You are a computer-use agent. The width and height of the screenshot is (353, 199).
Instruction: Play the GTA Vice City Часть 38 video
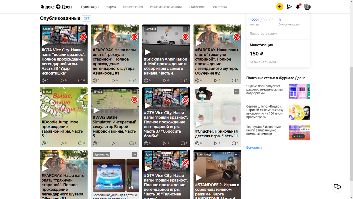[x=45, y=43]
